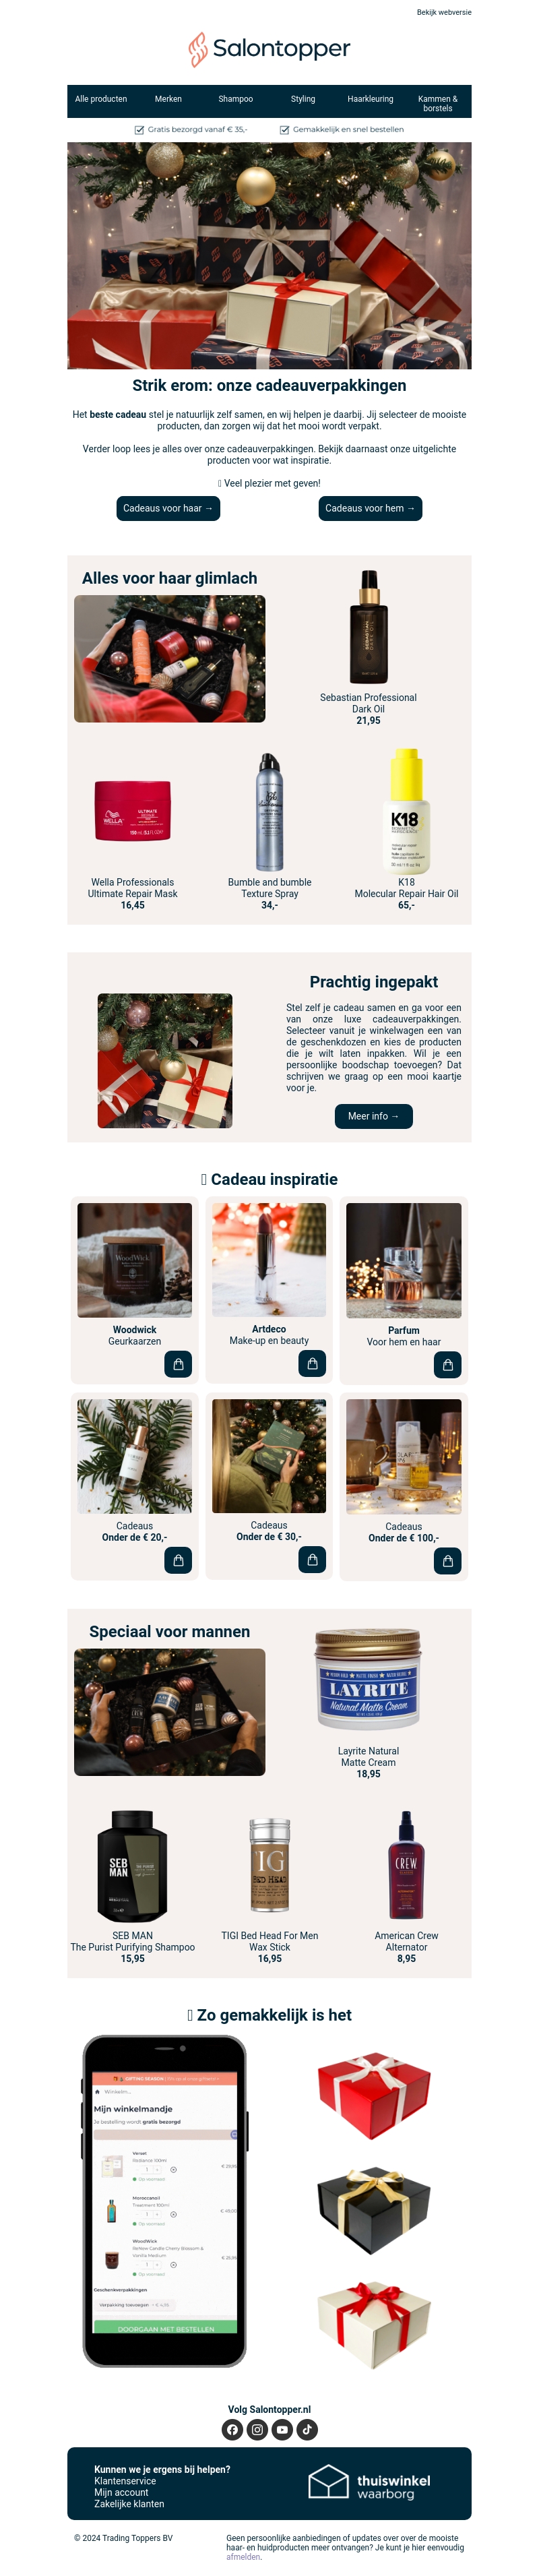
Task: Open the TikTok social icon
Action: tap(307, 2429)
